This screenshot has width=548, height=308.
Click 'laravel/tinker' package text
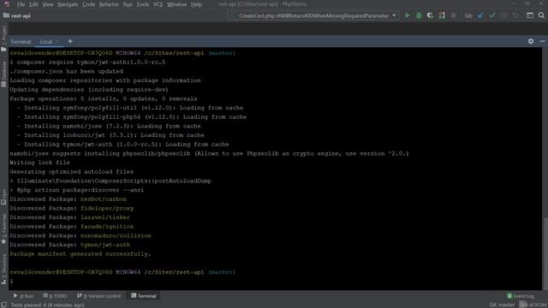[105, 217]
